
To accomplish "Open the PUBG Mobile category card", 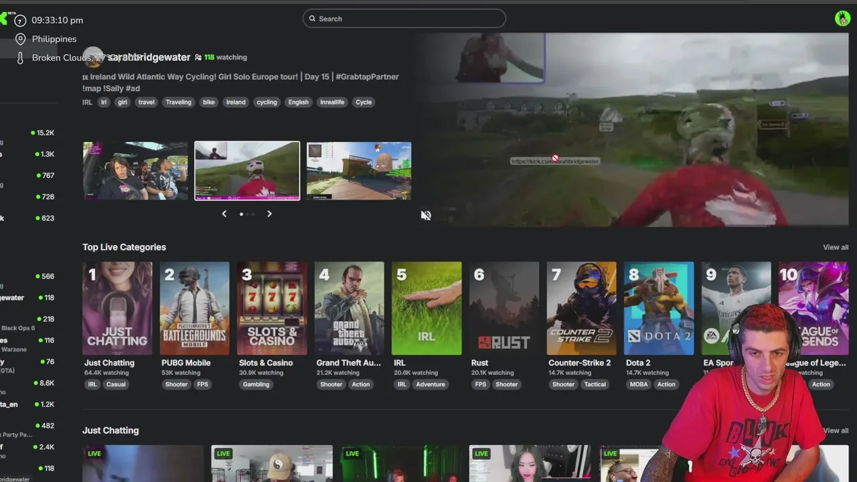I will point(195,309).
